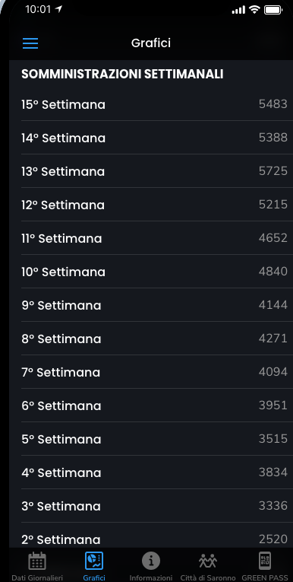293x582 pixels.
Task: Tap the Grafici page title
Action: point(151,43)
